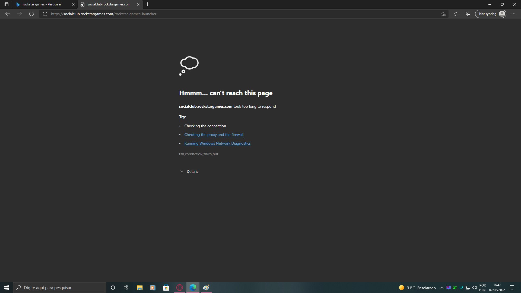Switch to the rockstar games - Pesquisar tab
Image resolution: width=521 pixels, height=293 pixels.
45,4
